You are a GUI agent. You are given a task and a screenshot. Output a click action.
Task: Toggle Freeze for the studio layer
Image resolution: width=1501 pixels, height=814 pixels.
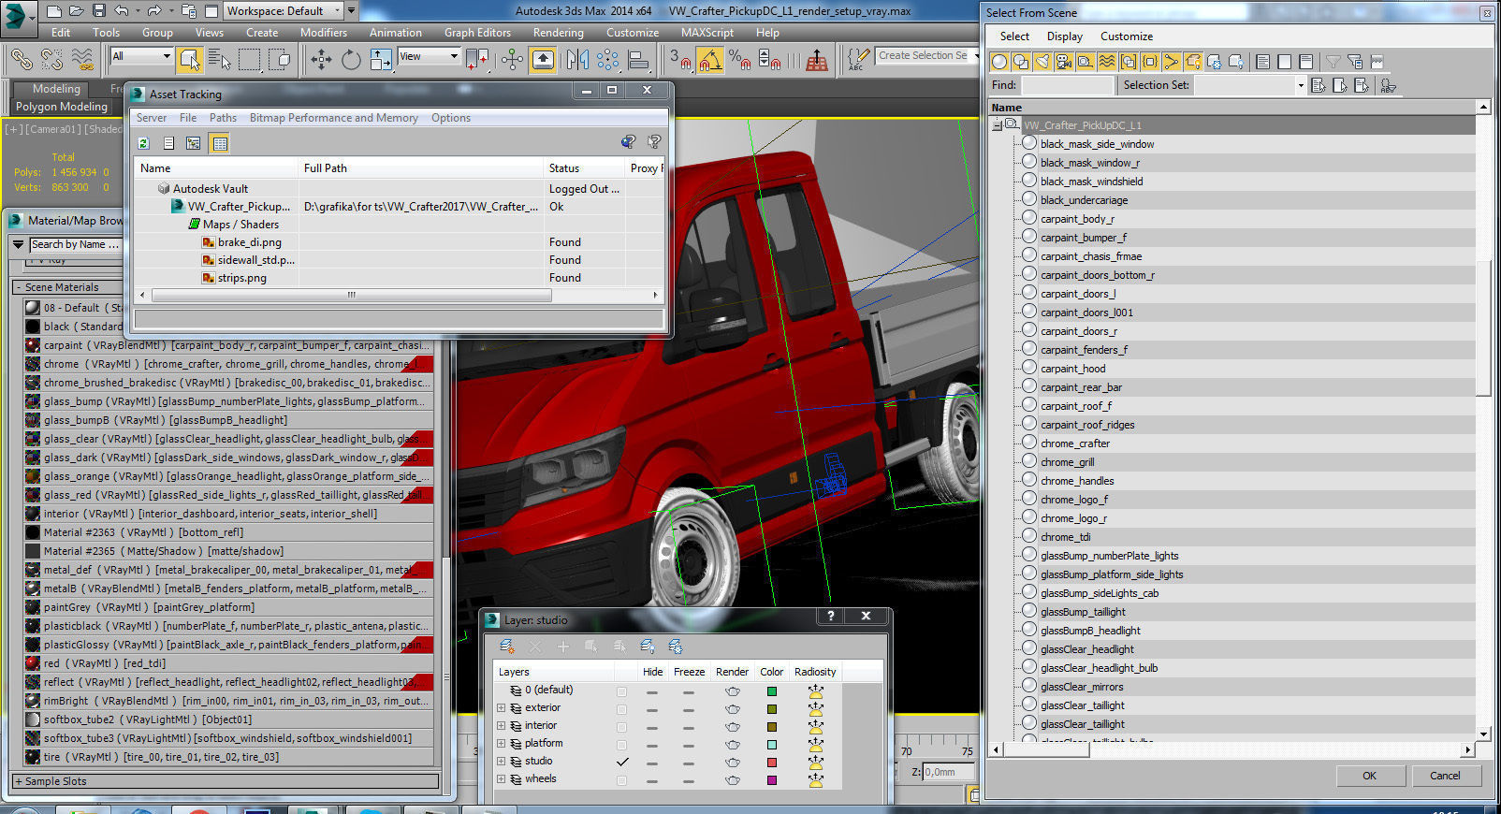tap(689, 763)
